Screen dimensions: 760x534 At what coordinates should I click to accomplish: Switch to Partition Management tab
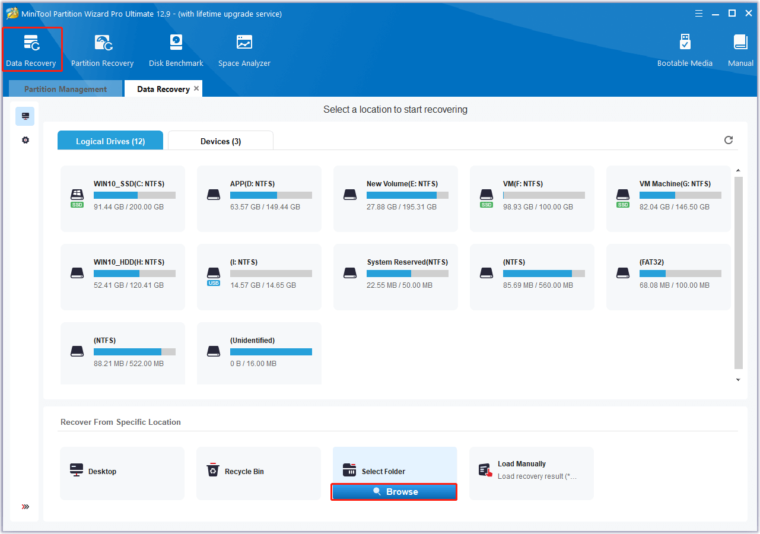pos(65,89)
